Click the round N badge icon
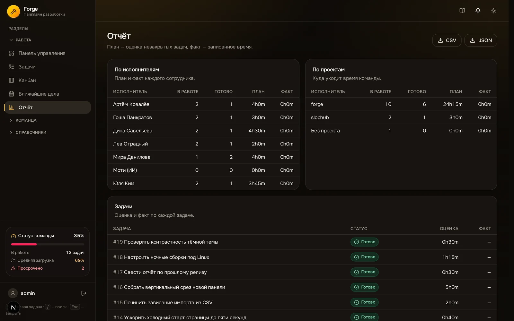Screen dimensions: 514x321 [x=13, y=307]
